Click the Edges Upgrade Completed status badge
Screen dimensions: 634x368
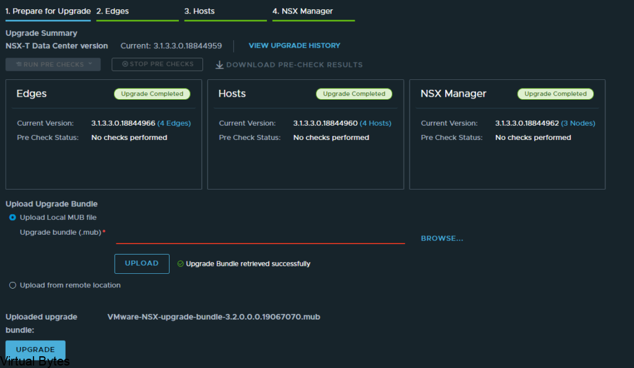[152, 94]
